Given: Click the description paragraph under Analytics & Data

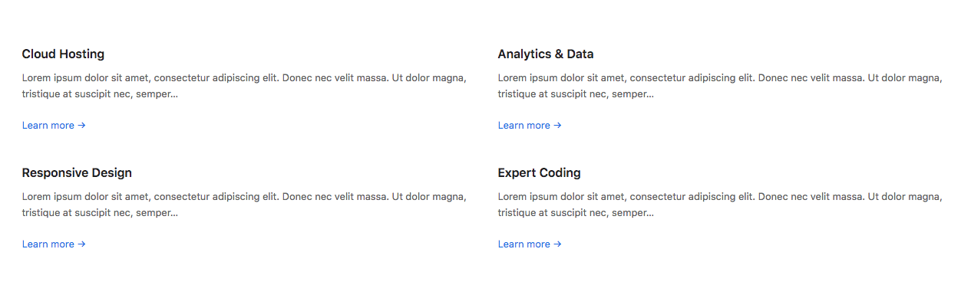Looking at the screenshot, I should tap(720, 86).
